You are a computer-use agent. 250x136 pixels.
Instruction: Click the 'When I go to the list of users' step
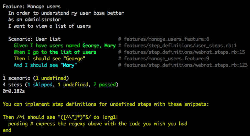pyautogui.click(x=55, y=52)
